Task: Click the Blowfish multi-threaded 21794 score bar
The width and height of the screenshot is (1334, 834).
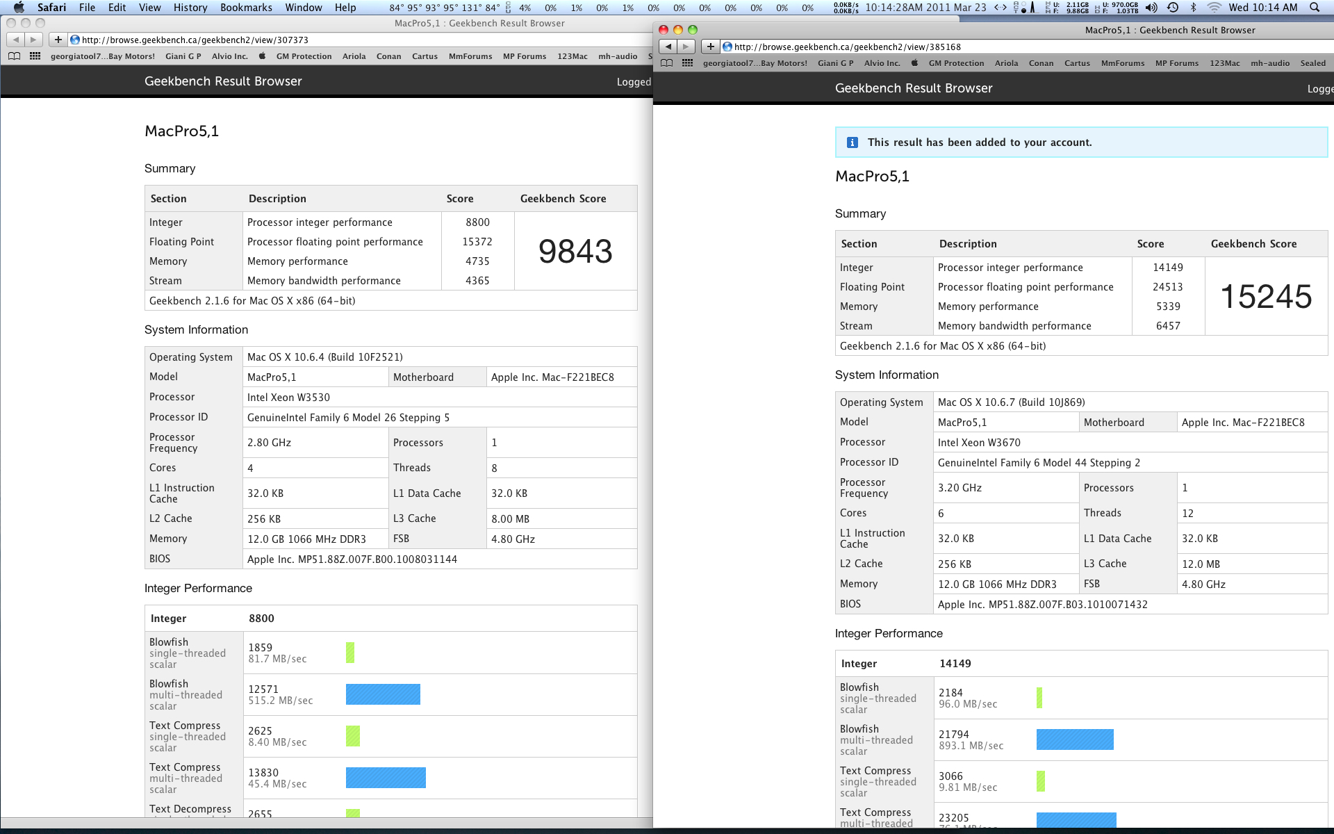Action: coord(1075,739)
